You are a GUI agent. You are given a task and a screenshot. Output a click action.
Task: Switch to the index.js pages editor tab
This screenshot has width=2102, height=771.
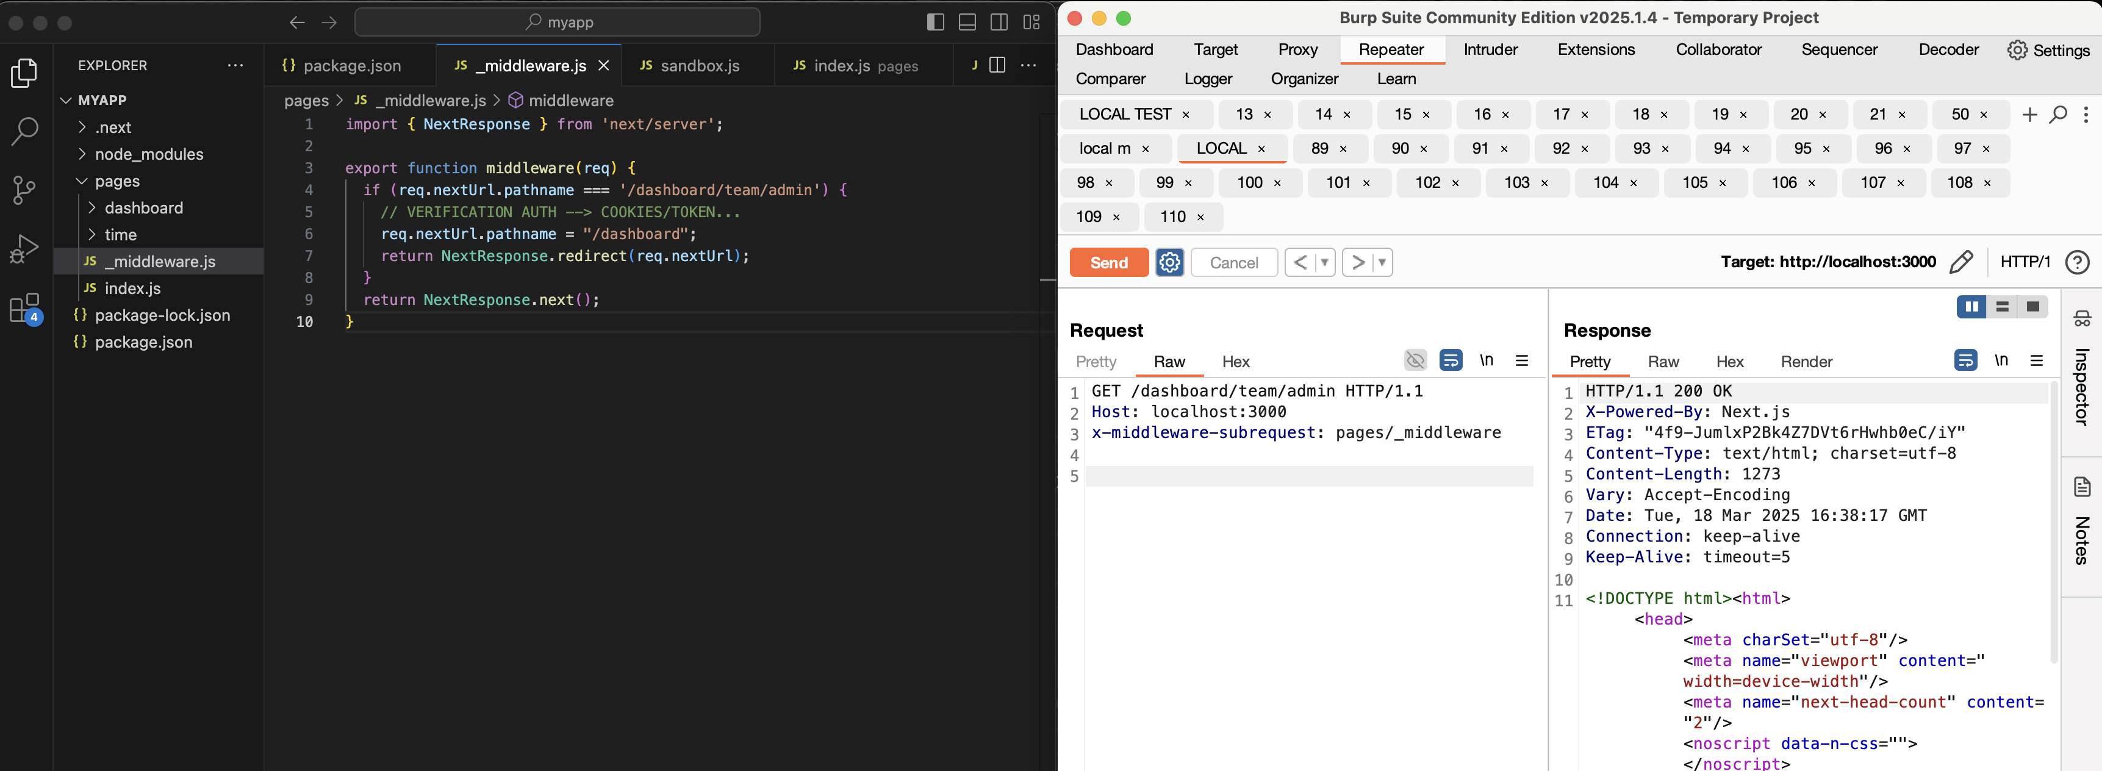point(864,65)
